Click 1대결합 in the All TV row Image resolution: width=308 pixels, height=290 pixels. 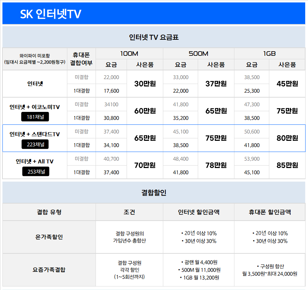click(x=82, y=173)
